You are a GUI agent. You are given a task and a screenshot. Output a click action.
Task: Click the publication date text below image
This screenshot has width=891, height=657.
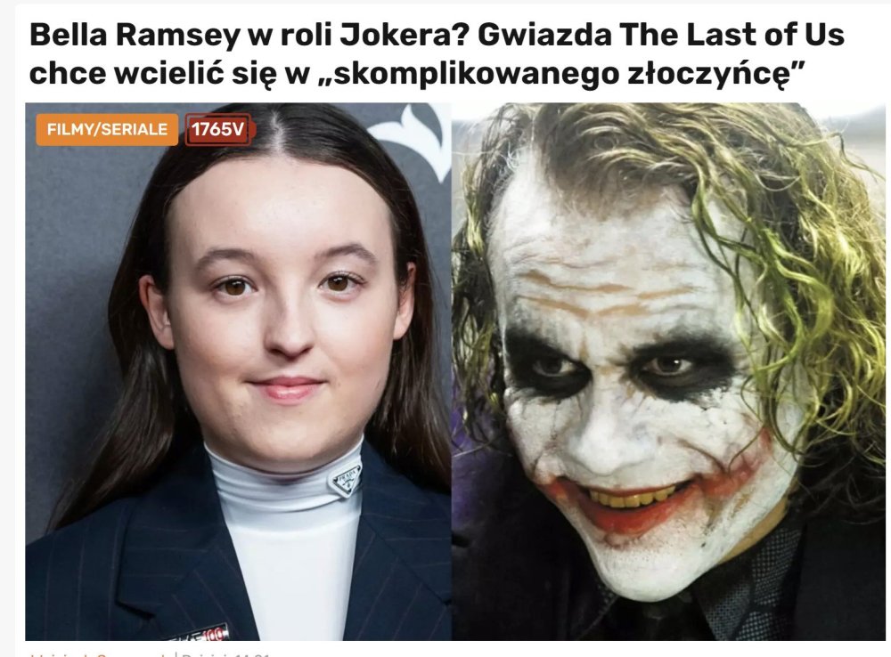pyautogui.click(x=227, y=654)
